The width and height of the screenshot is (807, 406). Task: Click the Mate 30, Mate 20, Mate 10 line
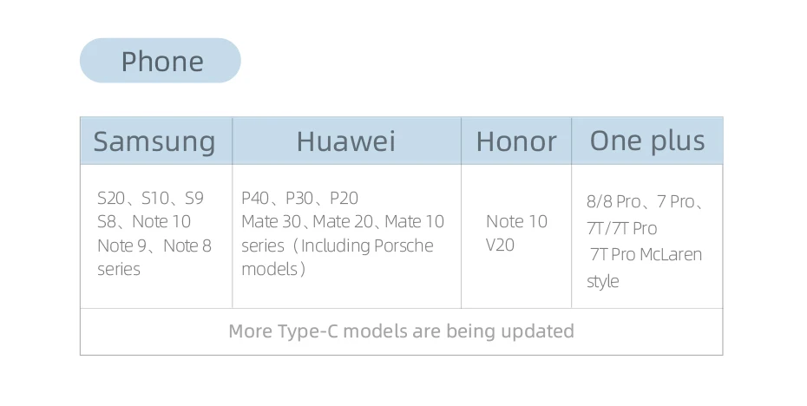pyautogui.click(x=343, y=221)
